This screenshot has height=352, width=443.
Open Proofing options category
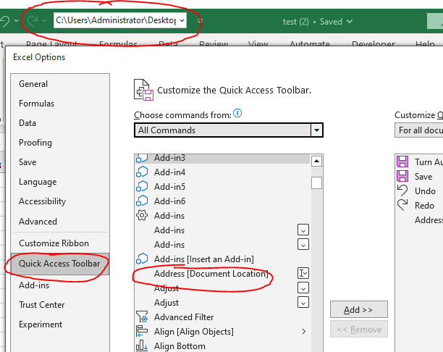pos(35,143)
